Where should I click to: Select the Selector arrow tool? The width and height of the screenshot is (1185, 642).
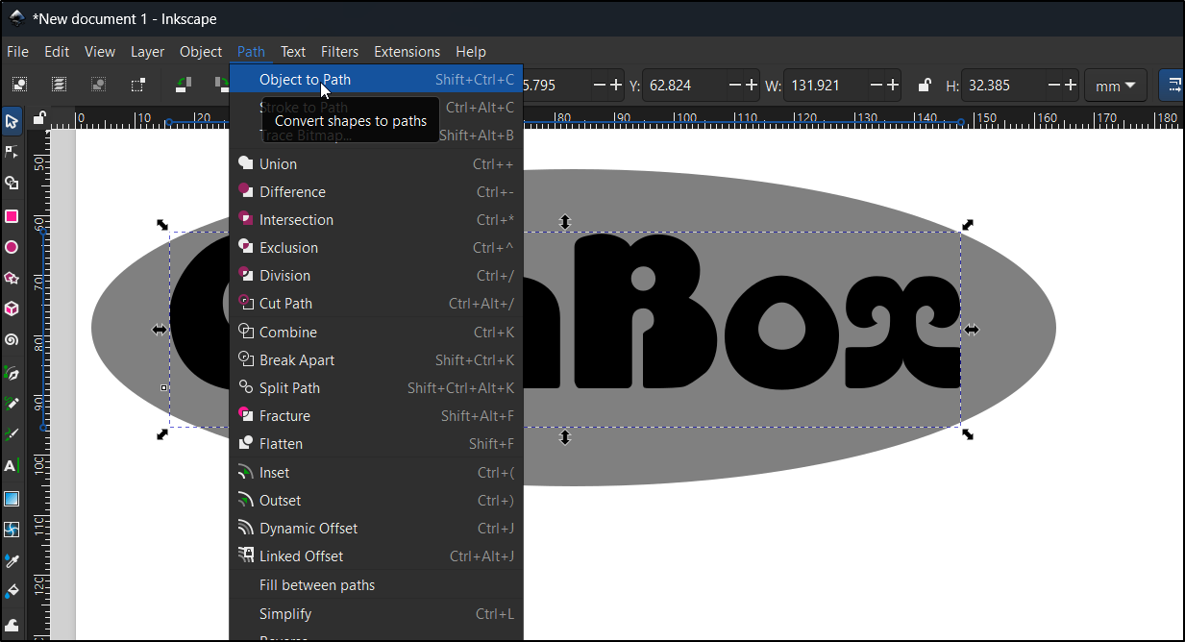[x=12, y=122]
